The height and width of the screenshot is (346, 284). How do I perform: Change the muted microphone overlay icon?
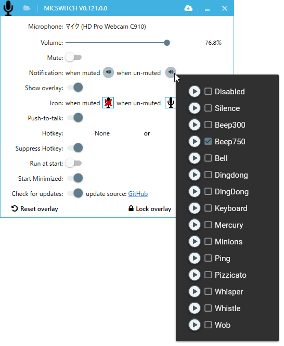point(108,103)
